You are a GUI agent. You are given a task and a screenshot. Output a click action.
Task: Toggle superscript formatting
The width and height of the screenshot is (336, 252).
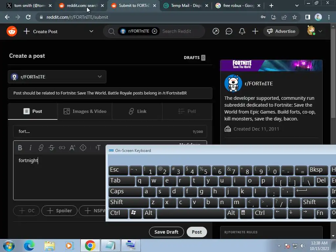coord(73,148)
